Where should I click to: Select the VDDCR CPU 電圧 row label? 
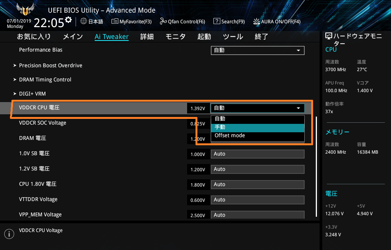click(39, 108)
